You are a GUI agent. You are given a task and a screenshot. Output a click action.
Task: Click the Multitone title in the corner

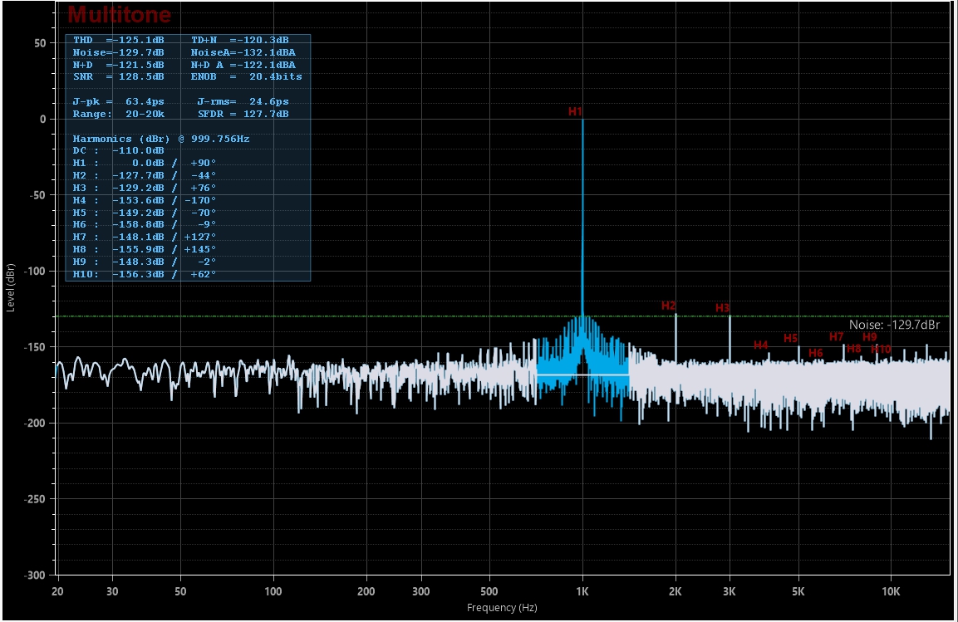[120, 14]
